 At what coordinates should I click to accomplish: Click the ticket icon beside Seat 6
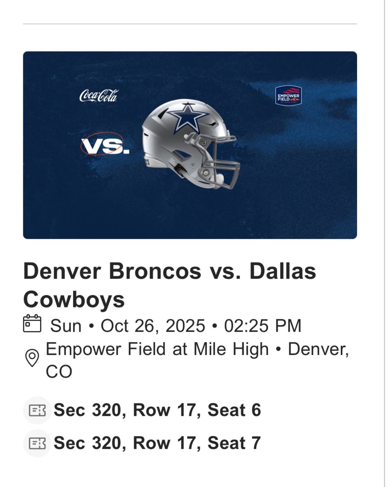coord(37,410)
